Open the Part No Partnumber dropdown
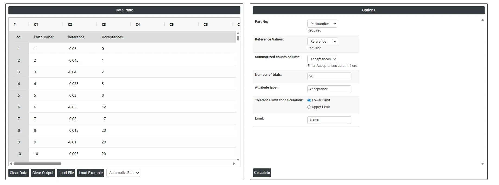Screen dimensions: 499x185 (x=322, y=24)
